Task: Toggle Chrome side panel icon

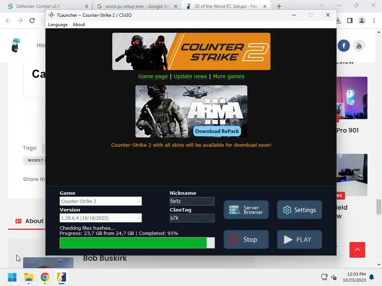Action: click(350, 20)
